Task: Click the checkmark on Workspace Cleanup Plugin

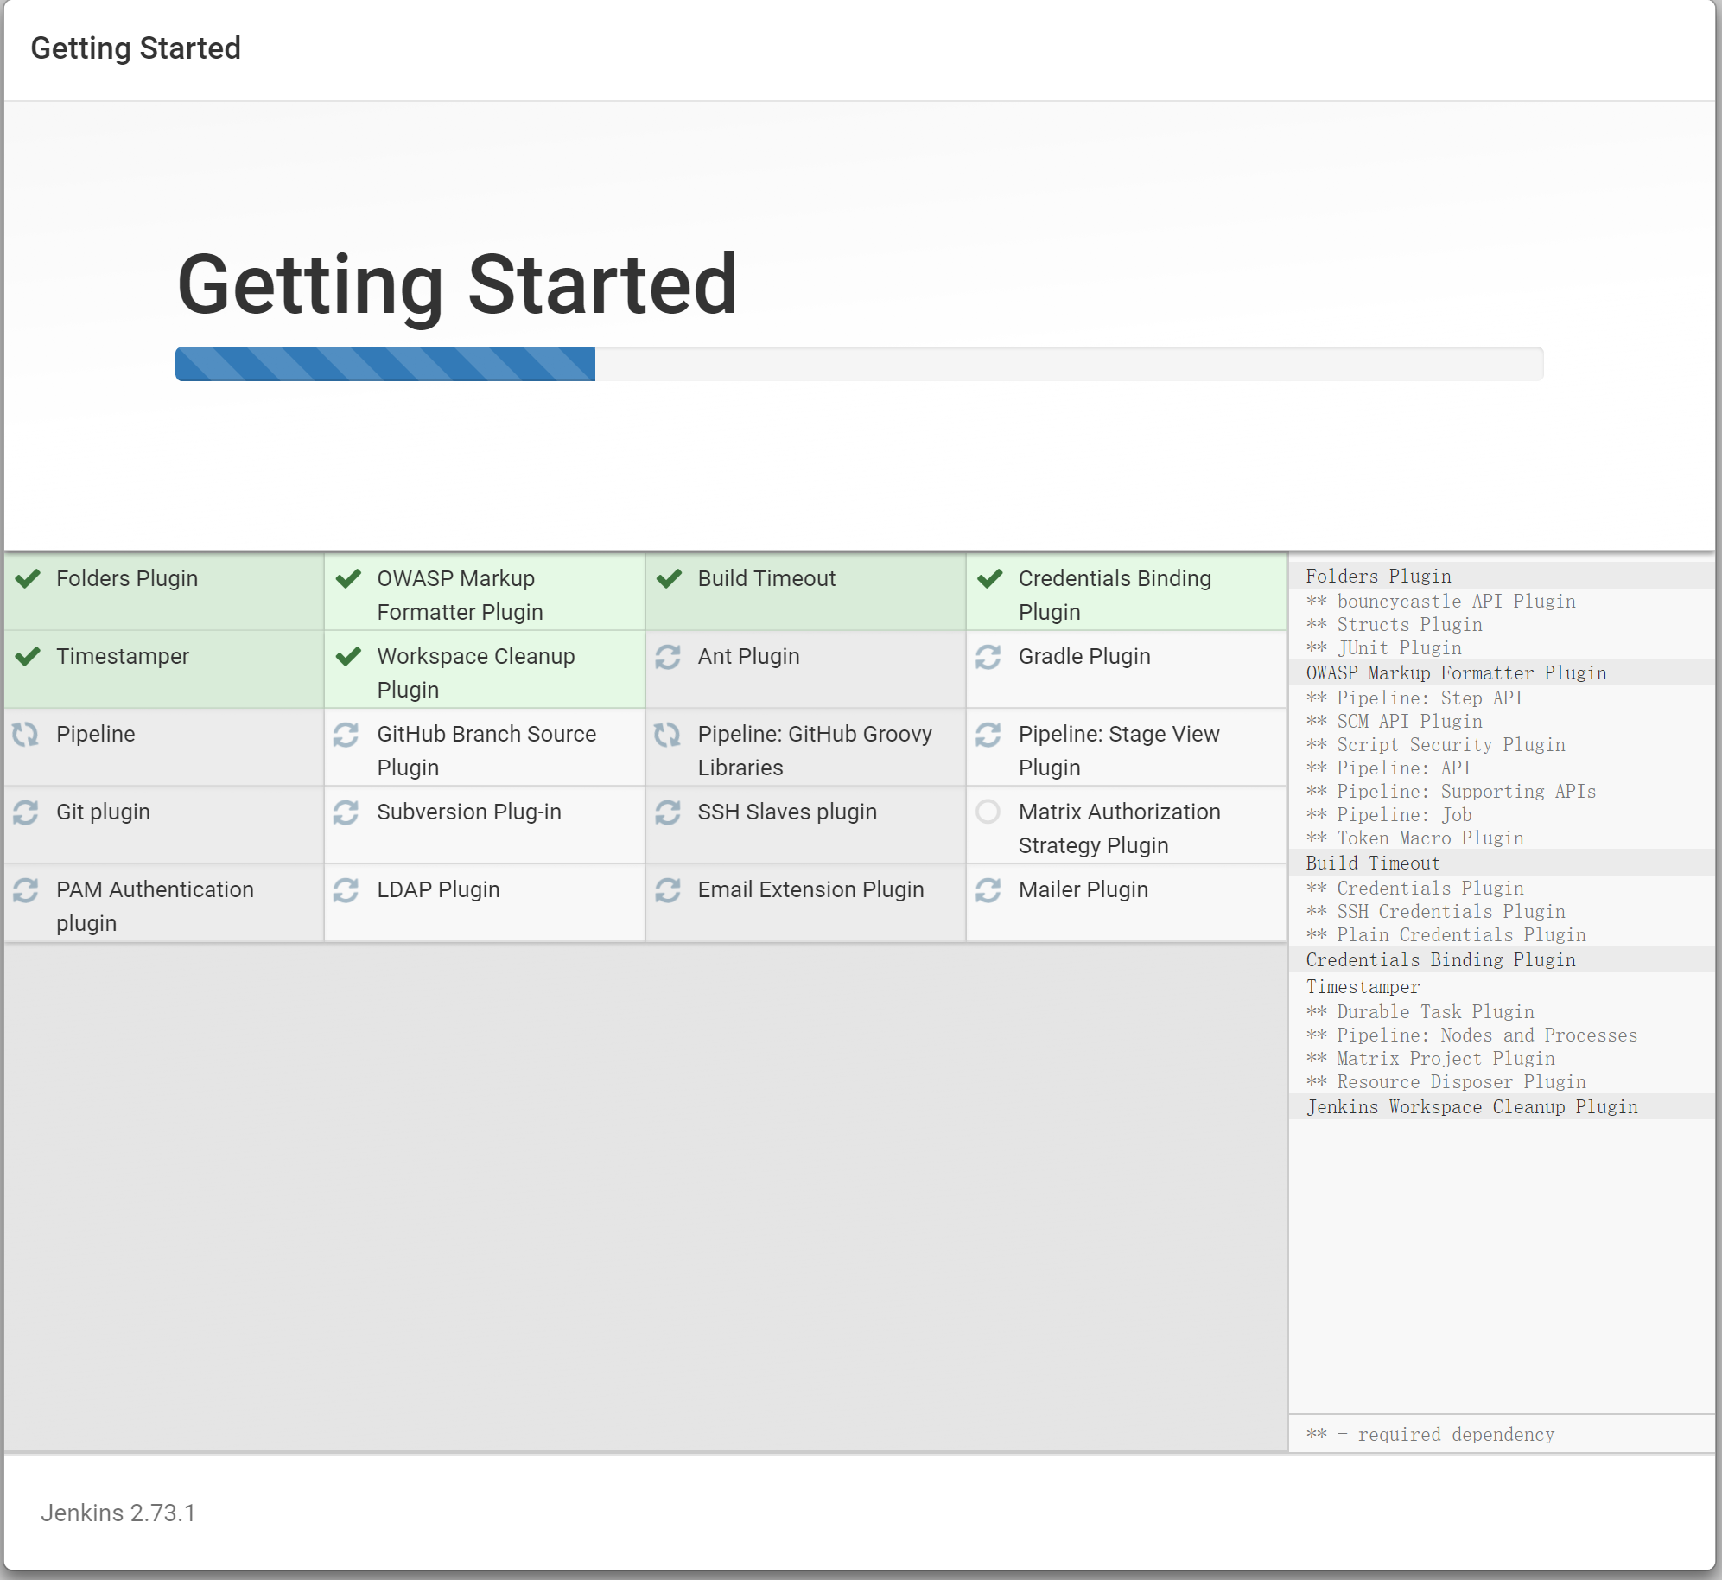Action: 349,656
